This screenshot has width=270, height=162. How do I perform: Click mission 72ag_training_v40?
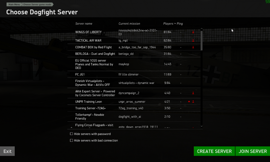click(x=131, y=108)
